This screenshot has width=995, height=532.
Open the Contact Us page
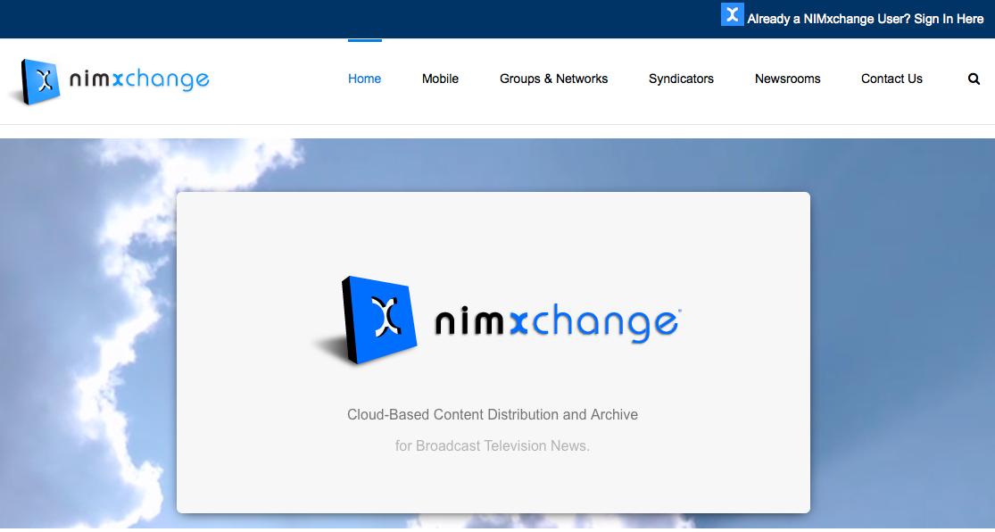pyautogui.click(x=891, y=79)
